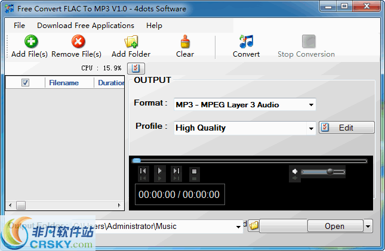Open the Format dropdown MP3 - MPEG Layer 3 Audio

click(x=245, y=104)
